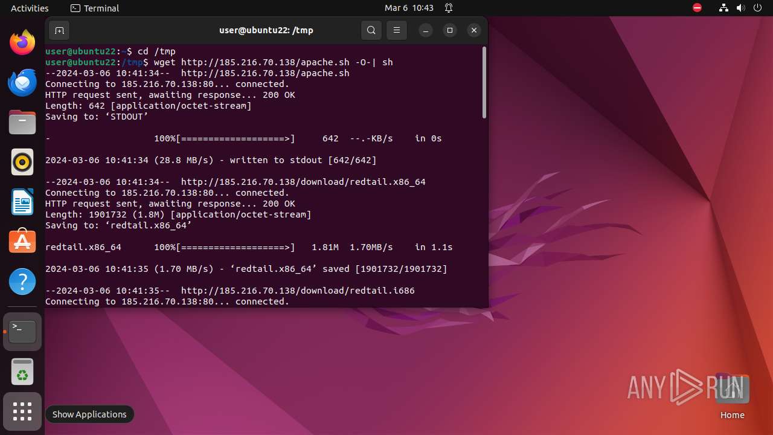Click 'written to stdout [642/642]' line
Viewport: 773px width, 435px height.
(211, 160)
